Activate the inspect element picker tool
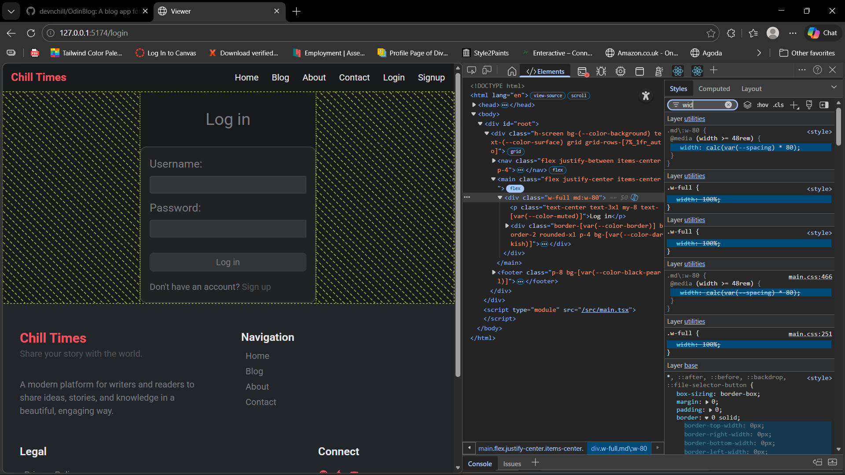Screen dimensions: 845x475 pyautogui.click(x=471, y=70)
